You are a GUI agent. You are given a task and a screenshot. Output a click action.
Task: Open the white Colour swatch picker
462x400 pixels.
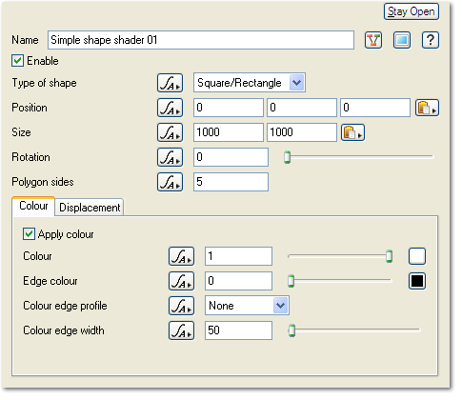click(417, 256)
